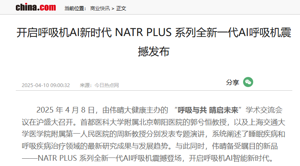Viewport: 300px width, 166px height.
Task: Click the date 2025 年 4 月 8 日 in paragraph
Action: (65, 110)
